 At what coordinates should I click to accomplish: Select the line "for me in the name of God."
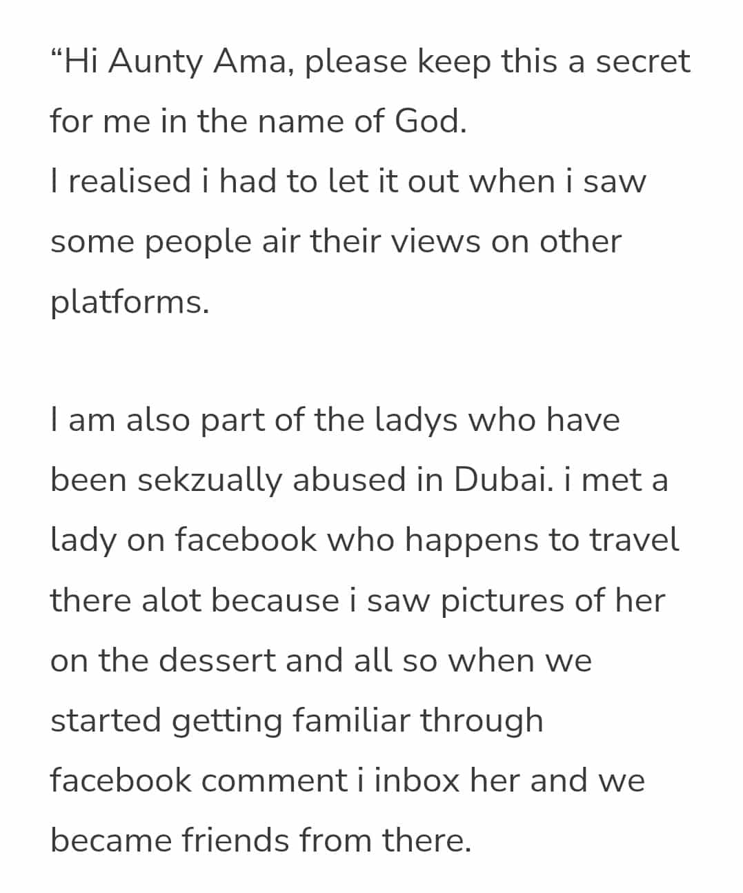(259, 121)
